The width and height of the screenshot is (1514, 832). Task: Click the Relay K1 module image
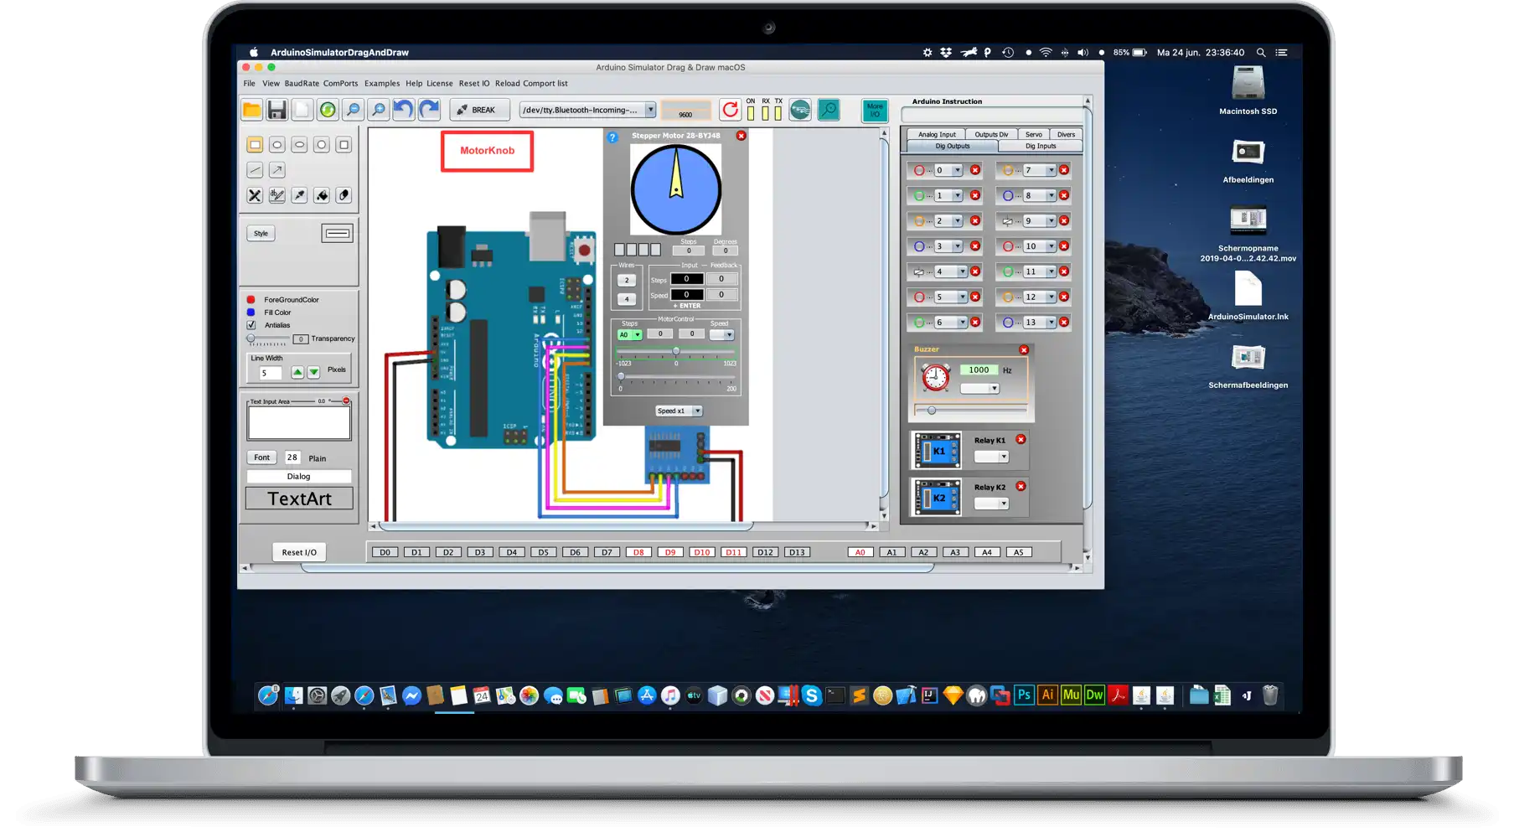pyautogui.click(x=938, y=451)
